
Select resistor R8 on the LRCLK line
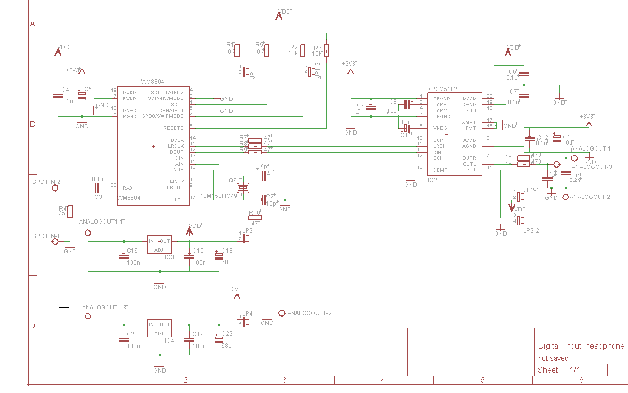pos(255,146)
